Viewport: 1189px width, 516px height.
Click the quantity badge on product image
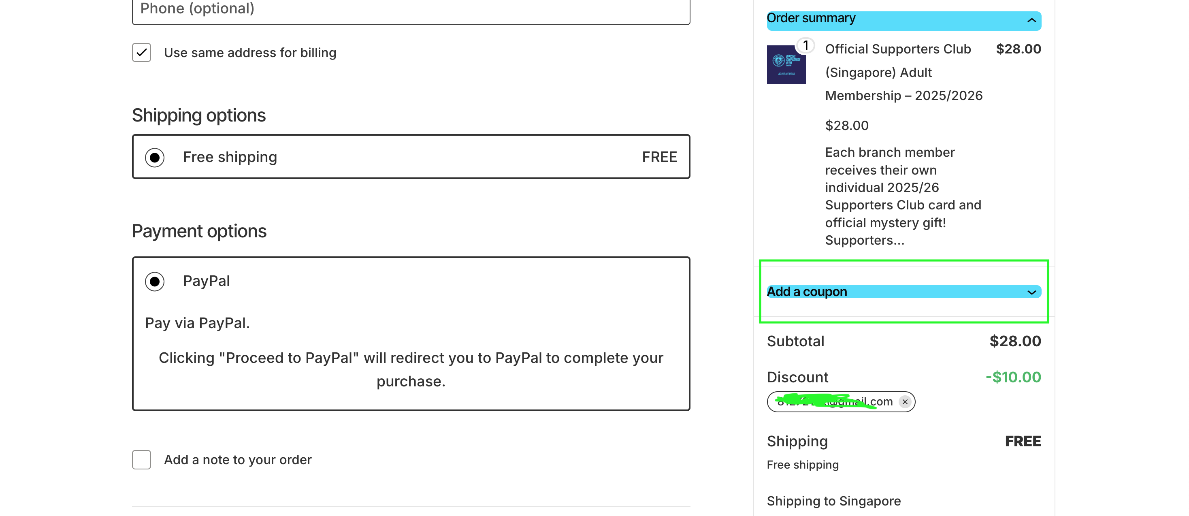pos(805,45)
